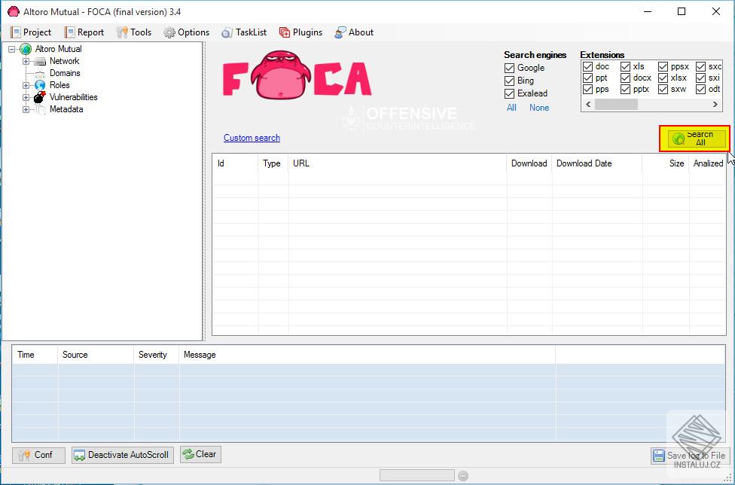This screenshot has width=735, height=485.
Task: Click the Report menu icon
Action: (69, 32)
